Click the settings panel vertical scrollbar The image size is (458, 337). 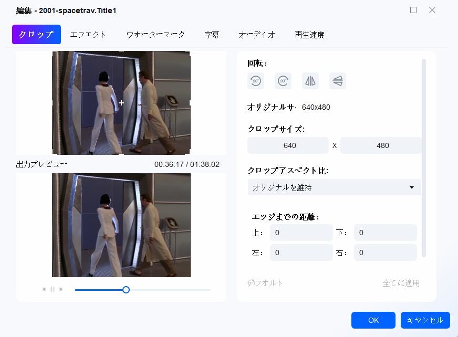pos(424,157)
